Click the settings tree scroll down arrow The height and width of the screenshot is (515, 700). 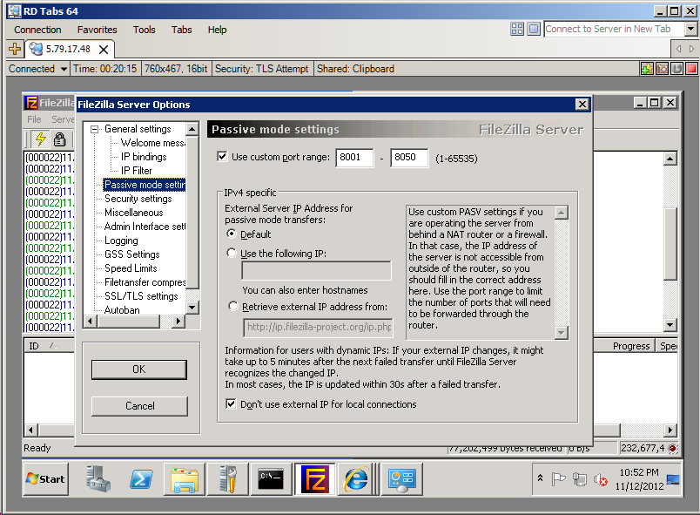192,308
